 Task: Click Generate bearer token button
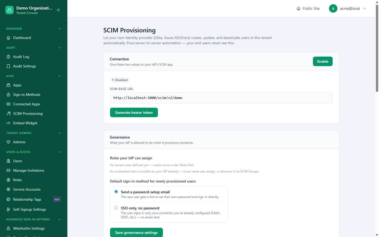pos(134,112)
